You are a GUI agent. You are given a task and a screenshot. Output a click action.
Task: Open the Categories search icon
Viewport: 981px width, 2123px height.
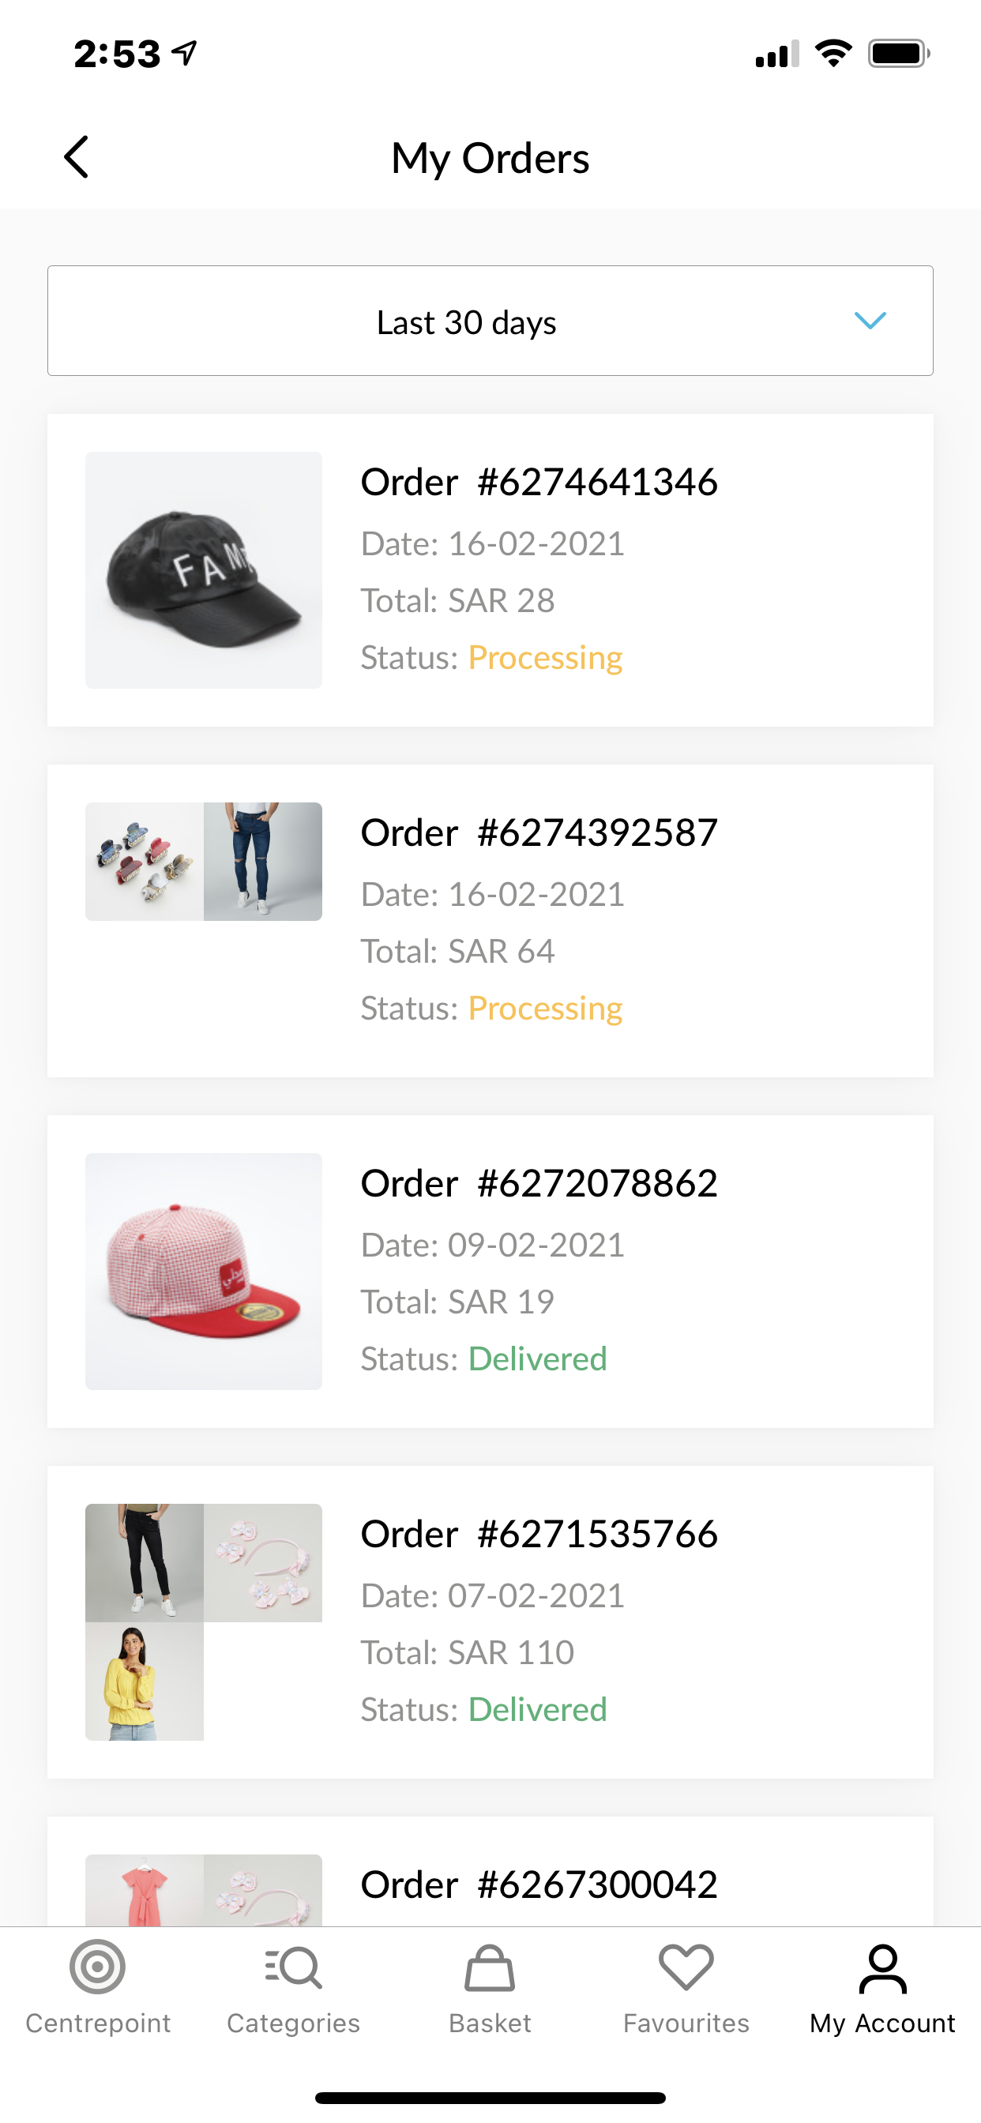(x=294, y=1968)
